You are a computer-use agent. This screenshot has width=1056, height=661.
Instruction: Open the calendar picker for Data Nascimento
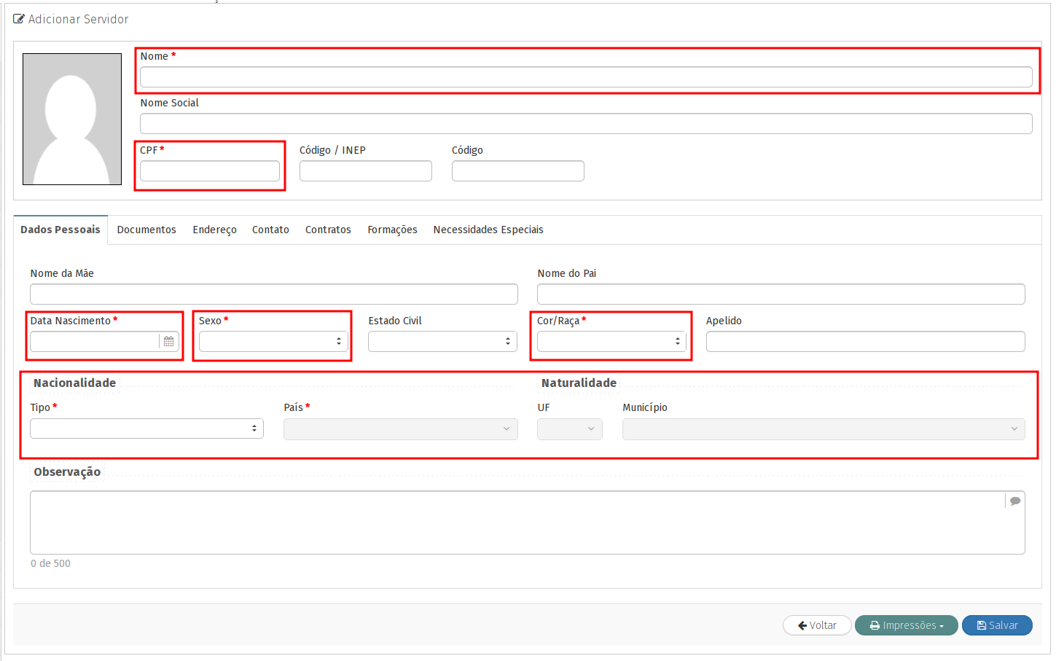point(168,341)
